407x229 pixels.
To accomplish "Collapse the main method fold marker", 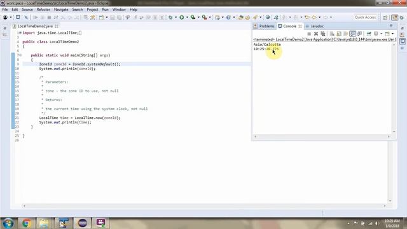I will pyautogui.click(x=20, y=55).
